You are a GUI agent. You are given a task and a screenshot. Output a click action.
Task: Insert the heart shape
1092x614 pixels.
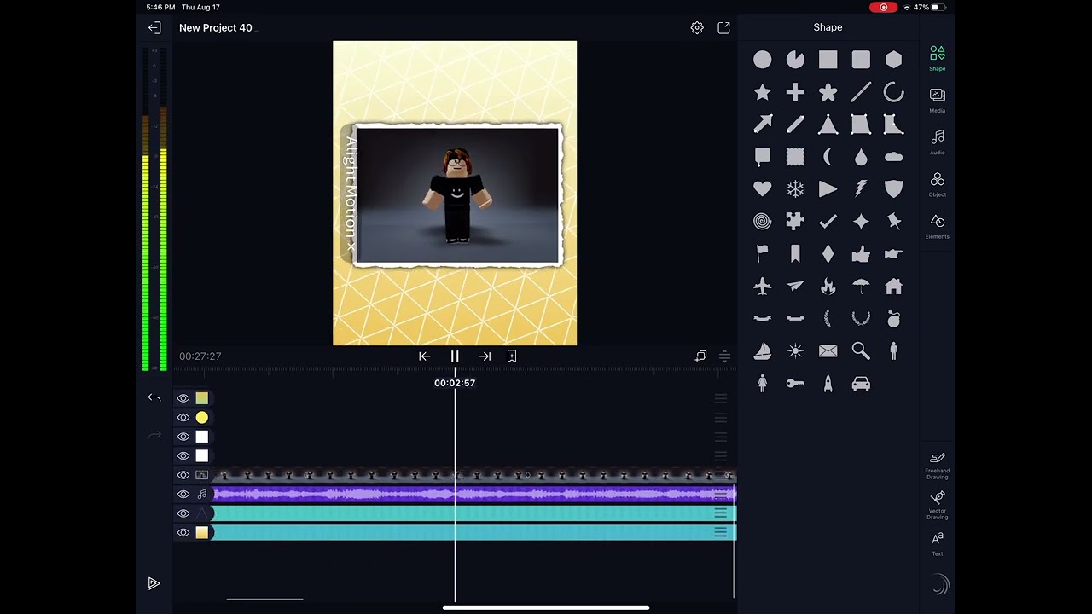point(762,189)
